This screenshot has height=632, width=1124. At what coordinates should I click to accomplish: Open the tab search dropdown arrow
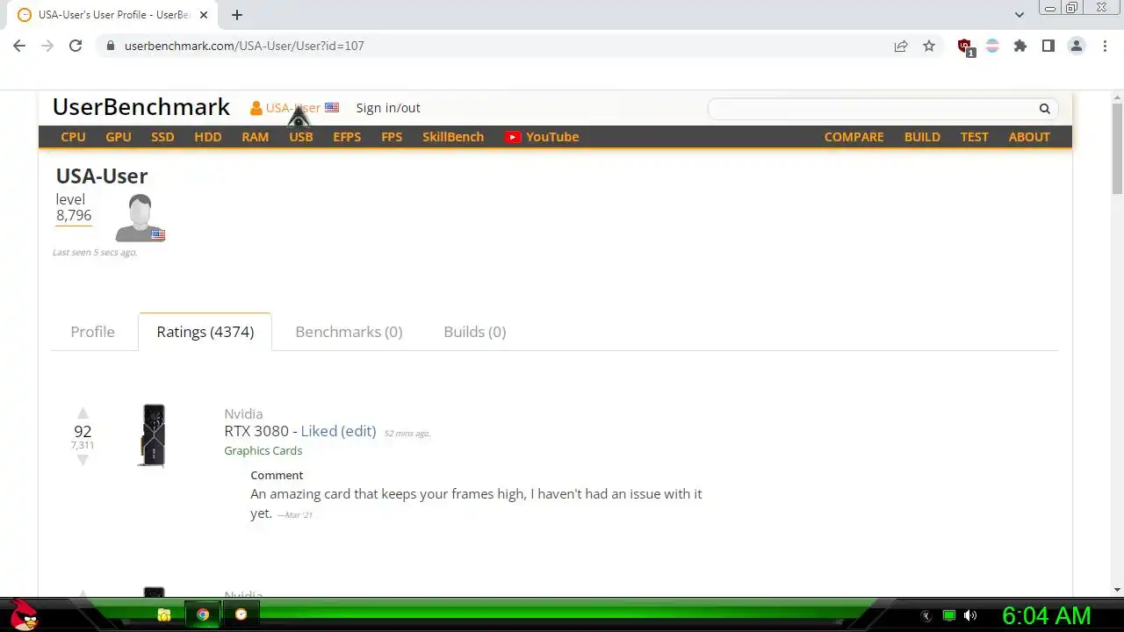[x=1020, y=15]
